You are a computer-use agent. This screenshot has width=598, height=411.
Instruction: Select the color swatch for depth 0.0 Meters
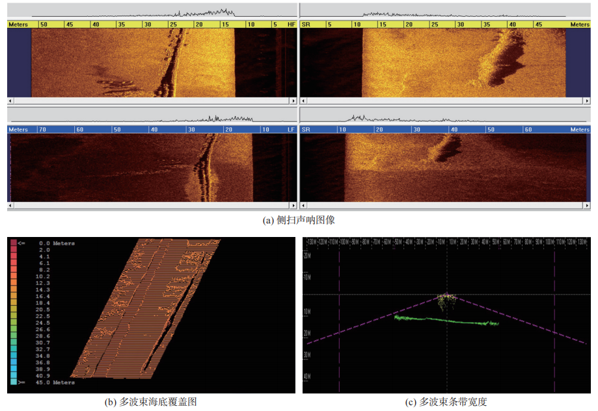[x=14, y=243]
